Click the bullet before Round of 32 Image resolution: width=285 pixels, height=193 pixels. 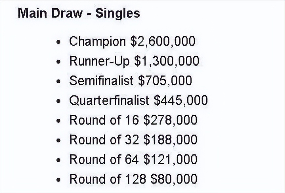click(x=58, y=140)
